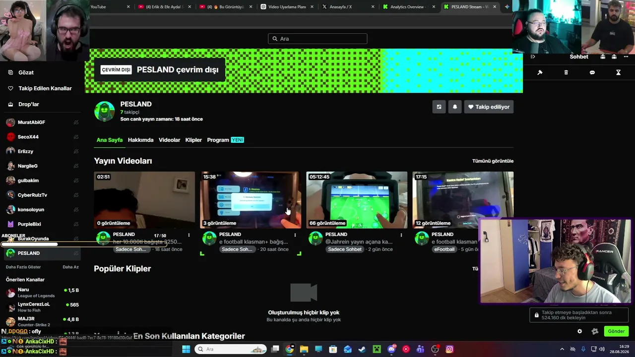Image resolution: width=635 pixels, height=357 pixels.
Task: Click the eFootball category tag
Action: pyautogui.click(x=444, y=249)
